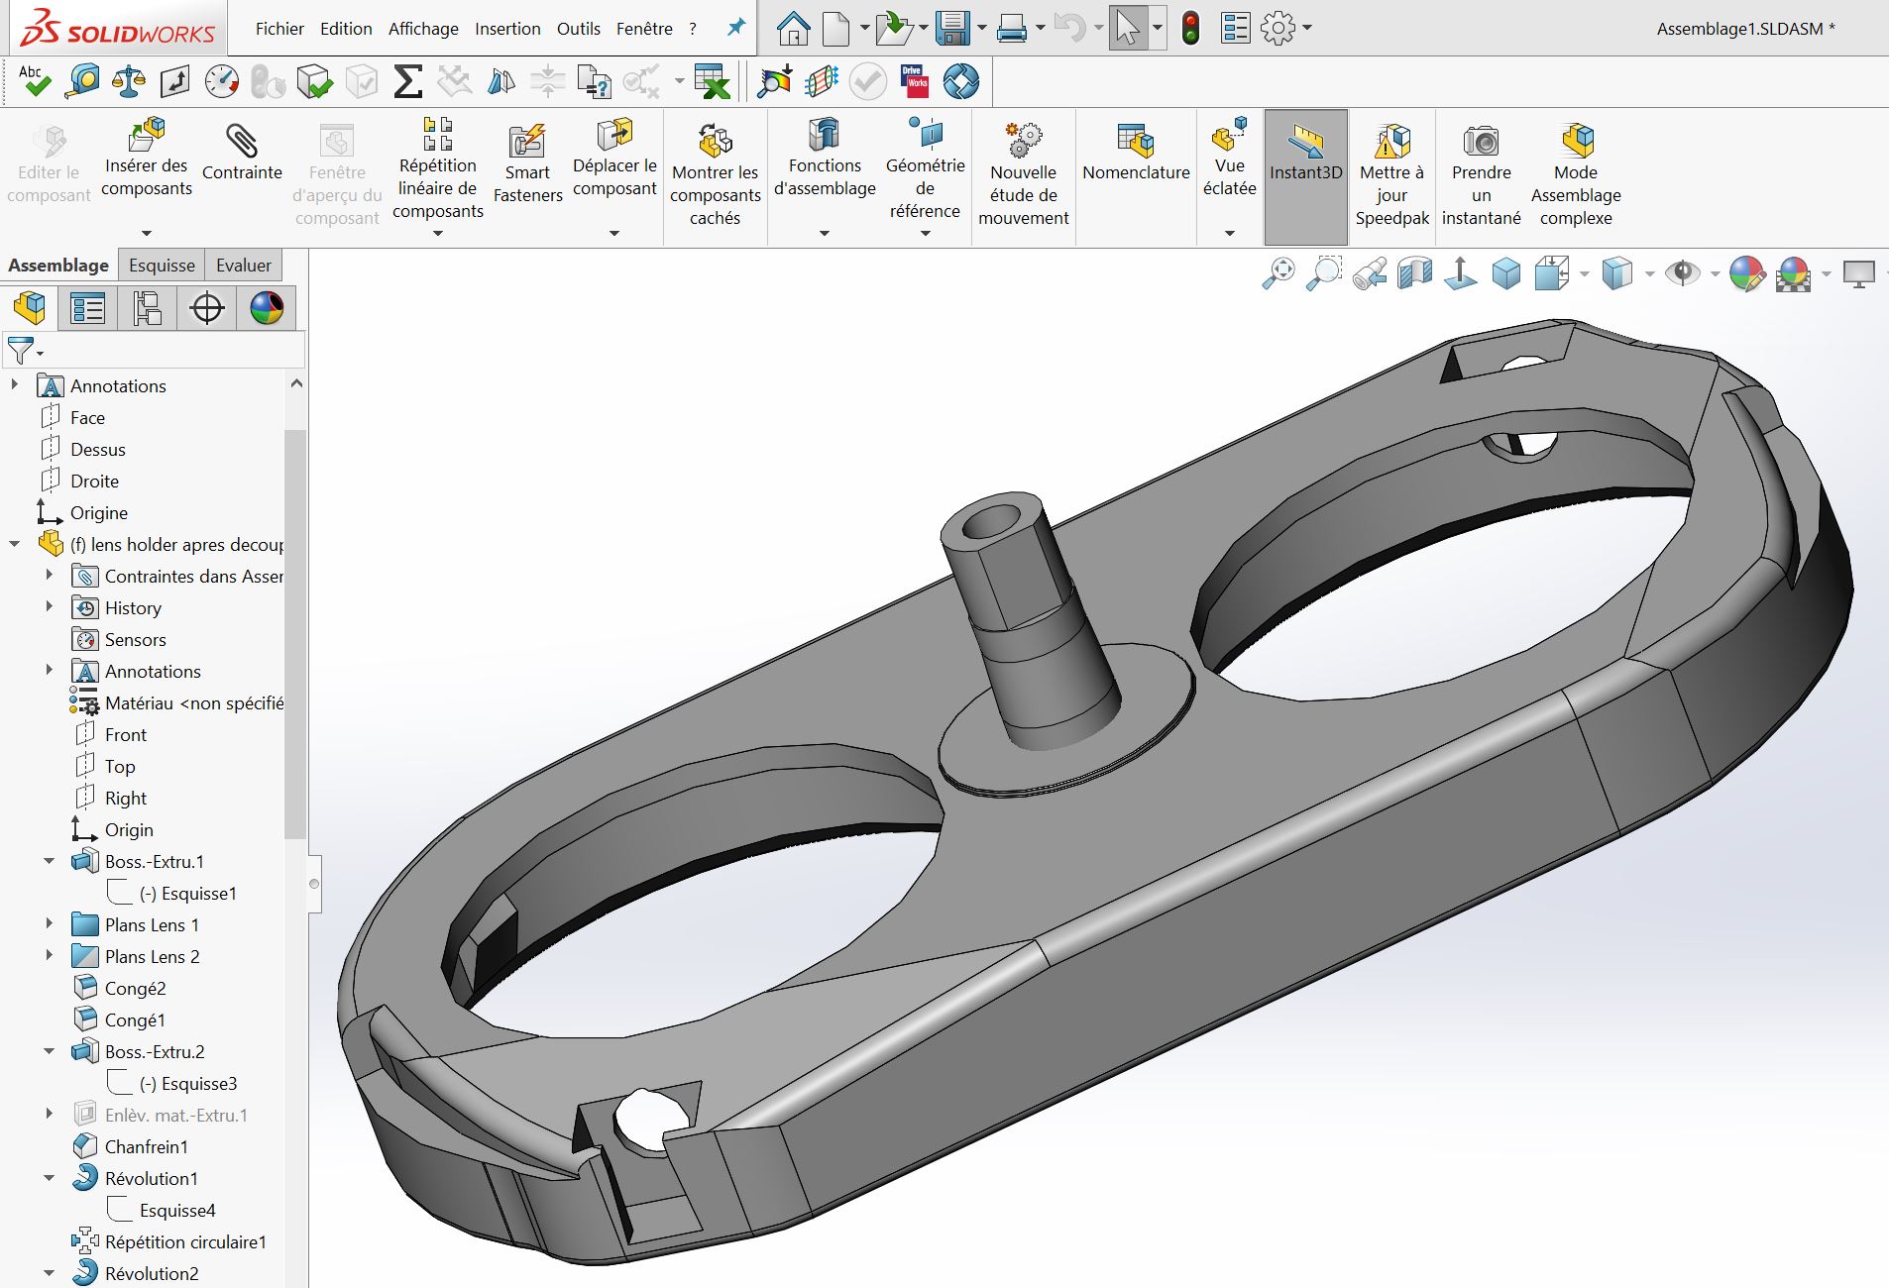The image size is (1889, 1288).
Task: Open Mass Properties scale icon
Action: (128, 81)
